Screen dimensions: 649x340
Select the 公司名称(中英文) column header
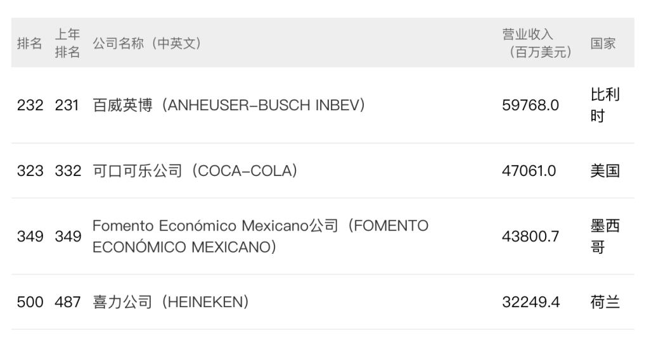tap(147, 43)
